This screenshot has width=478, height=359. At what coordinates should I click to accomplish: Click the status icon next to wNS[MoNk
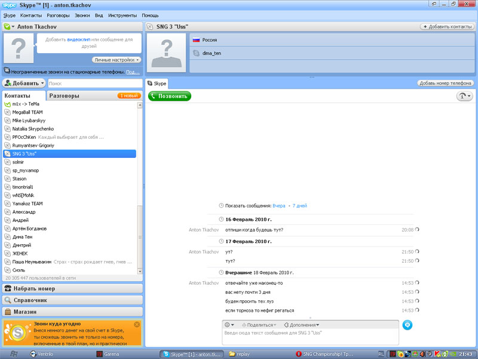click(x=8, y=195)
